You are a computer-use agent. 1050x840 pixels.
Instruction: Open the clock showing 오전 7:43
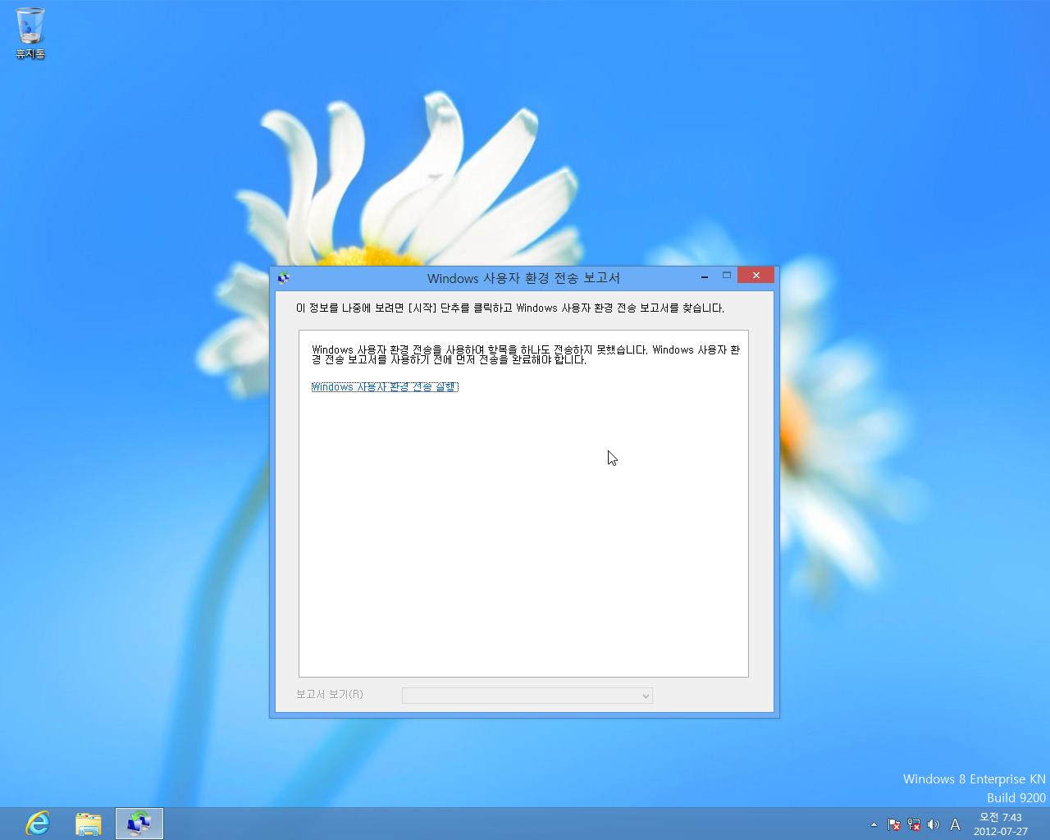click(x=1001, y=824)
